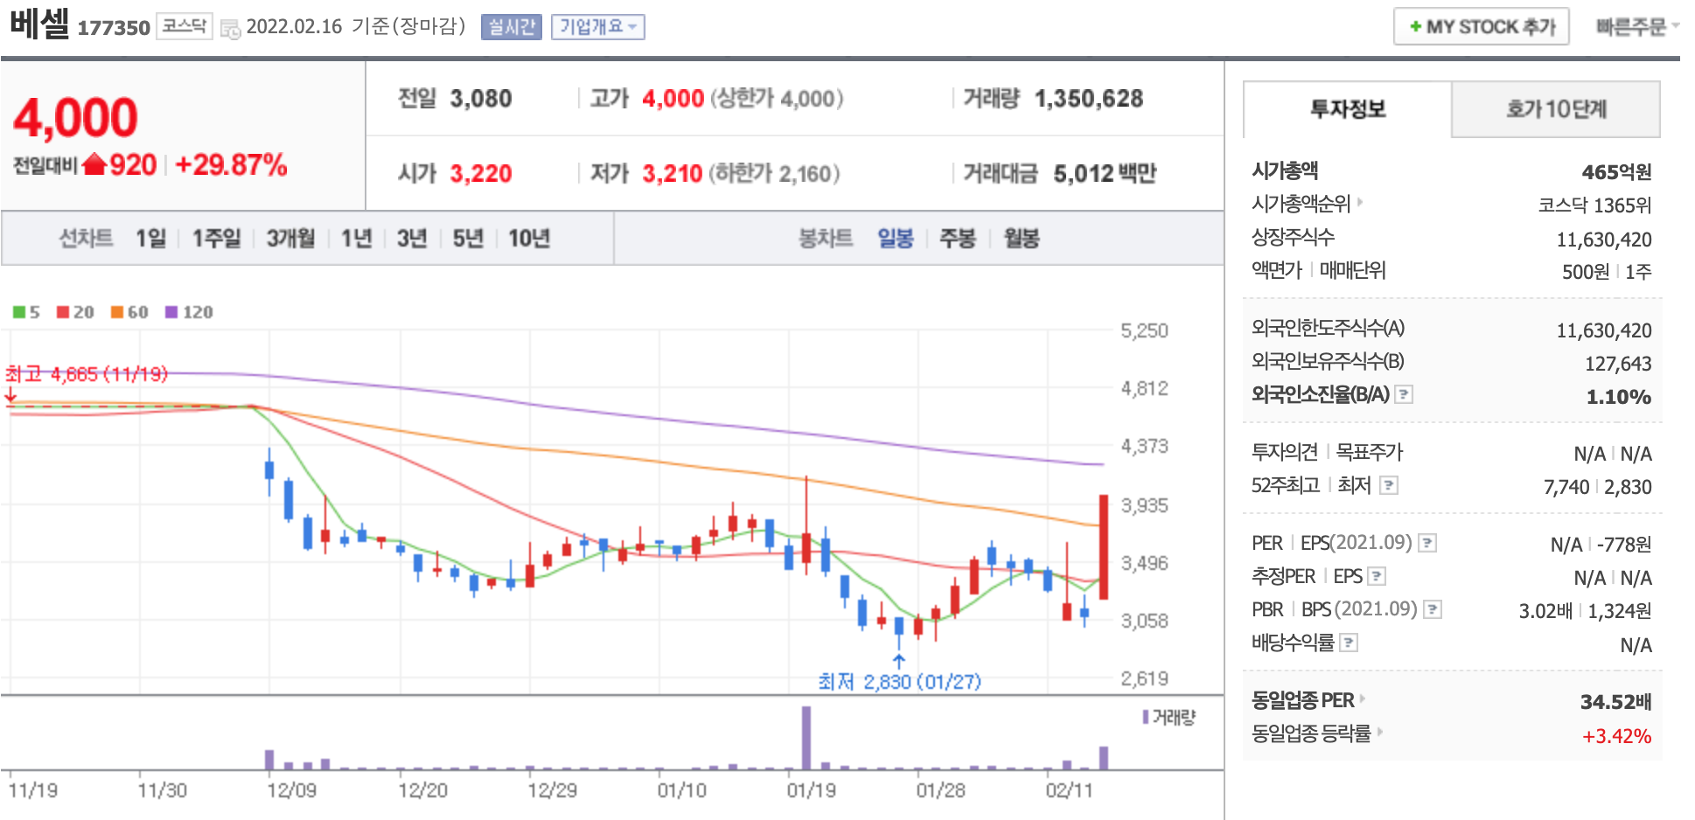The height and width of the screenshot is (820, 1695).
Task: Click the red 20-day moving average legend marker
Action: tap(63, 312)
